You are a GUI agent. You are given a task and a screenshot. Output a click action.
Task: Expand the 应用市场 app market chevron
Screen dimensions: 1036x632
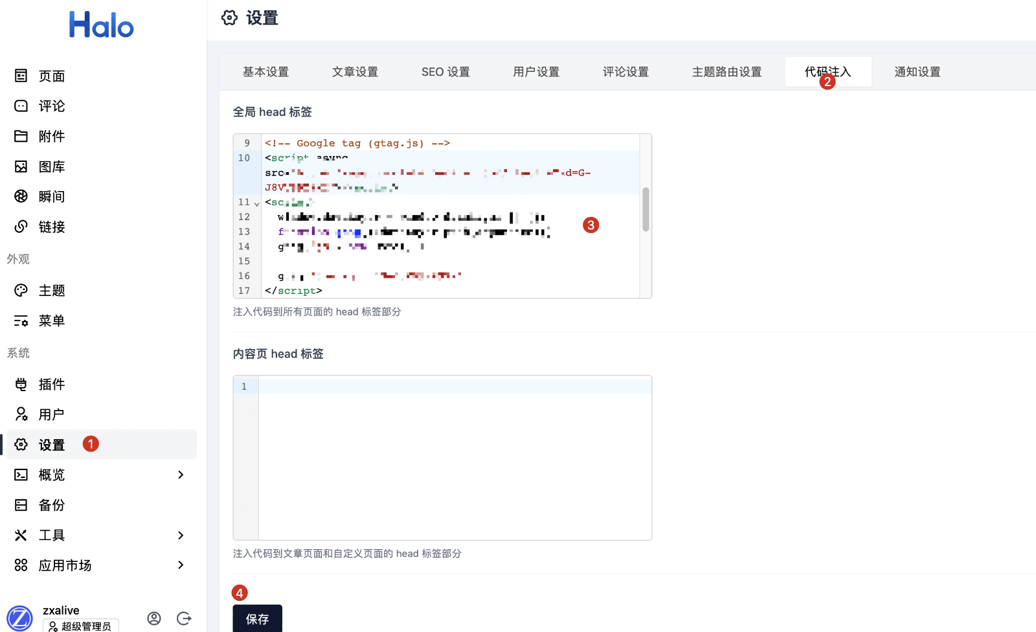[181, 565]
